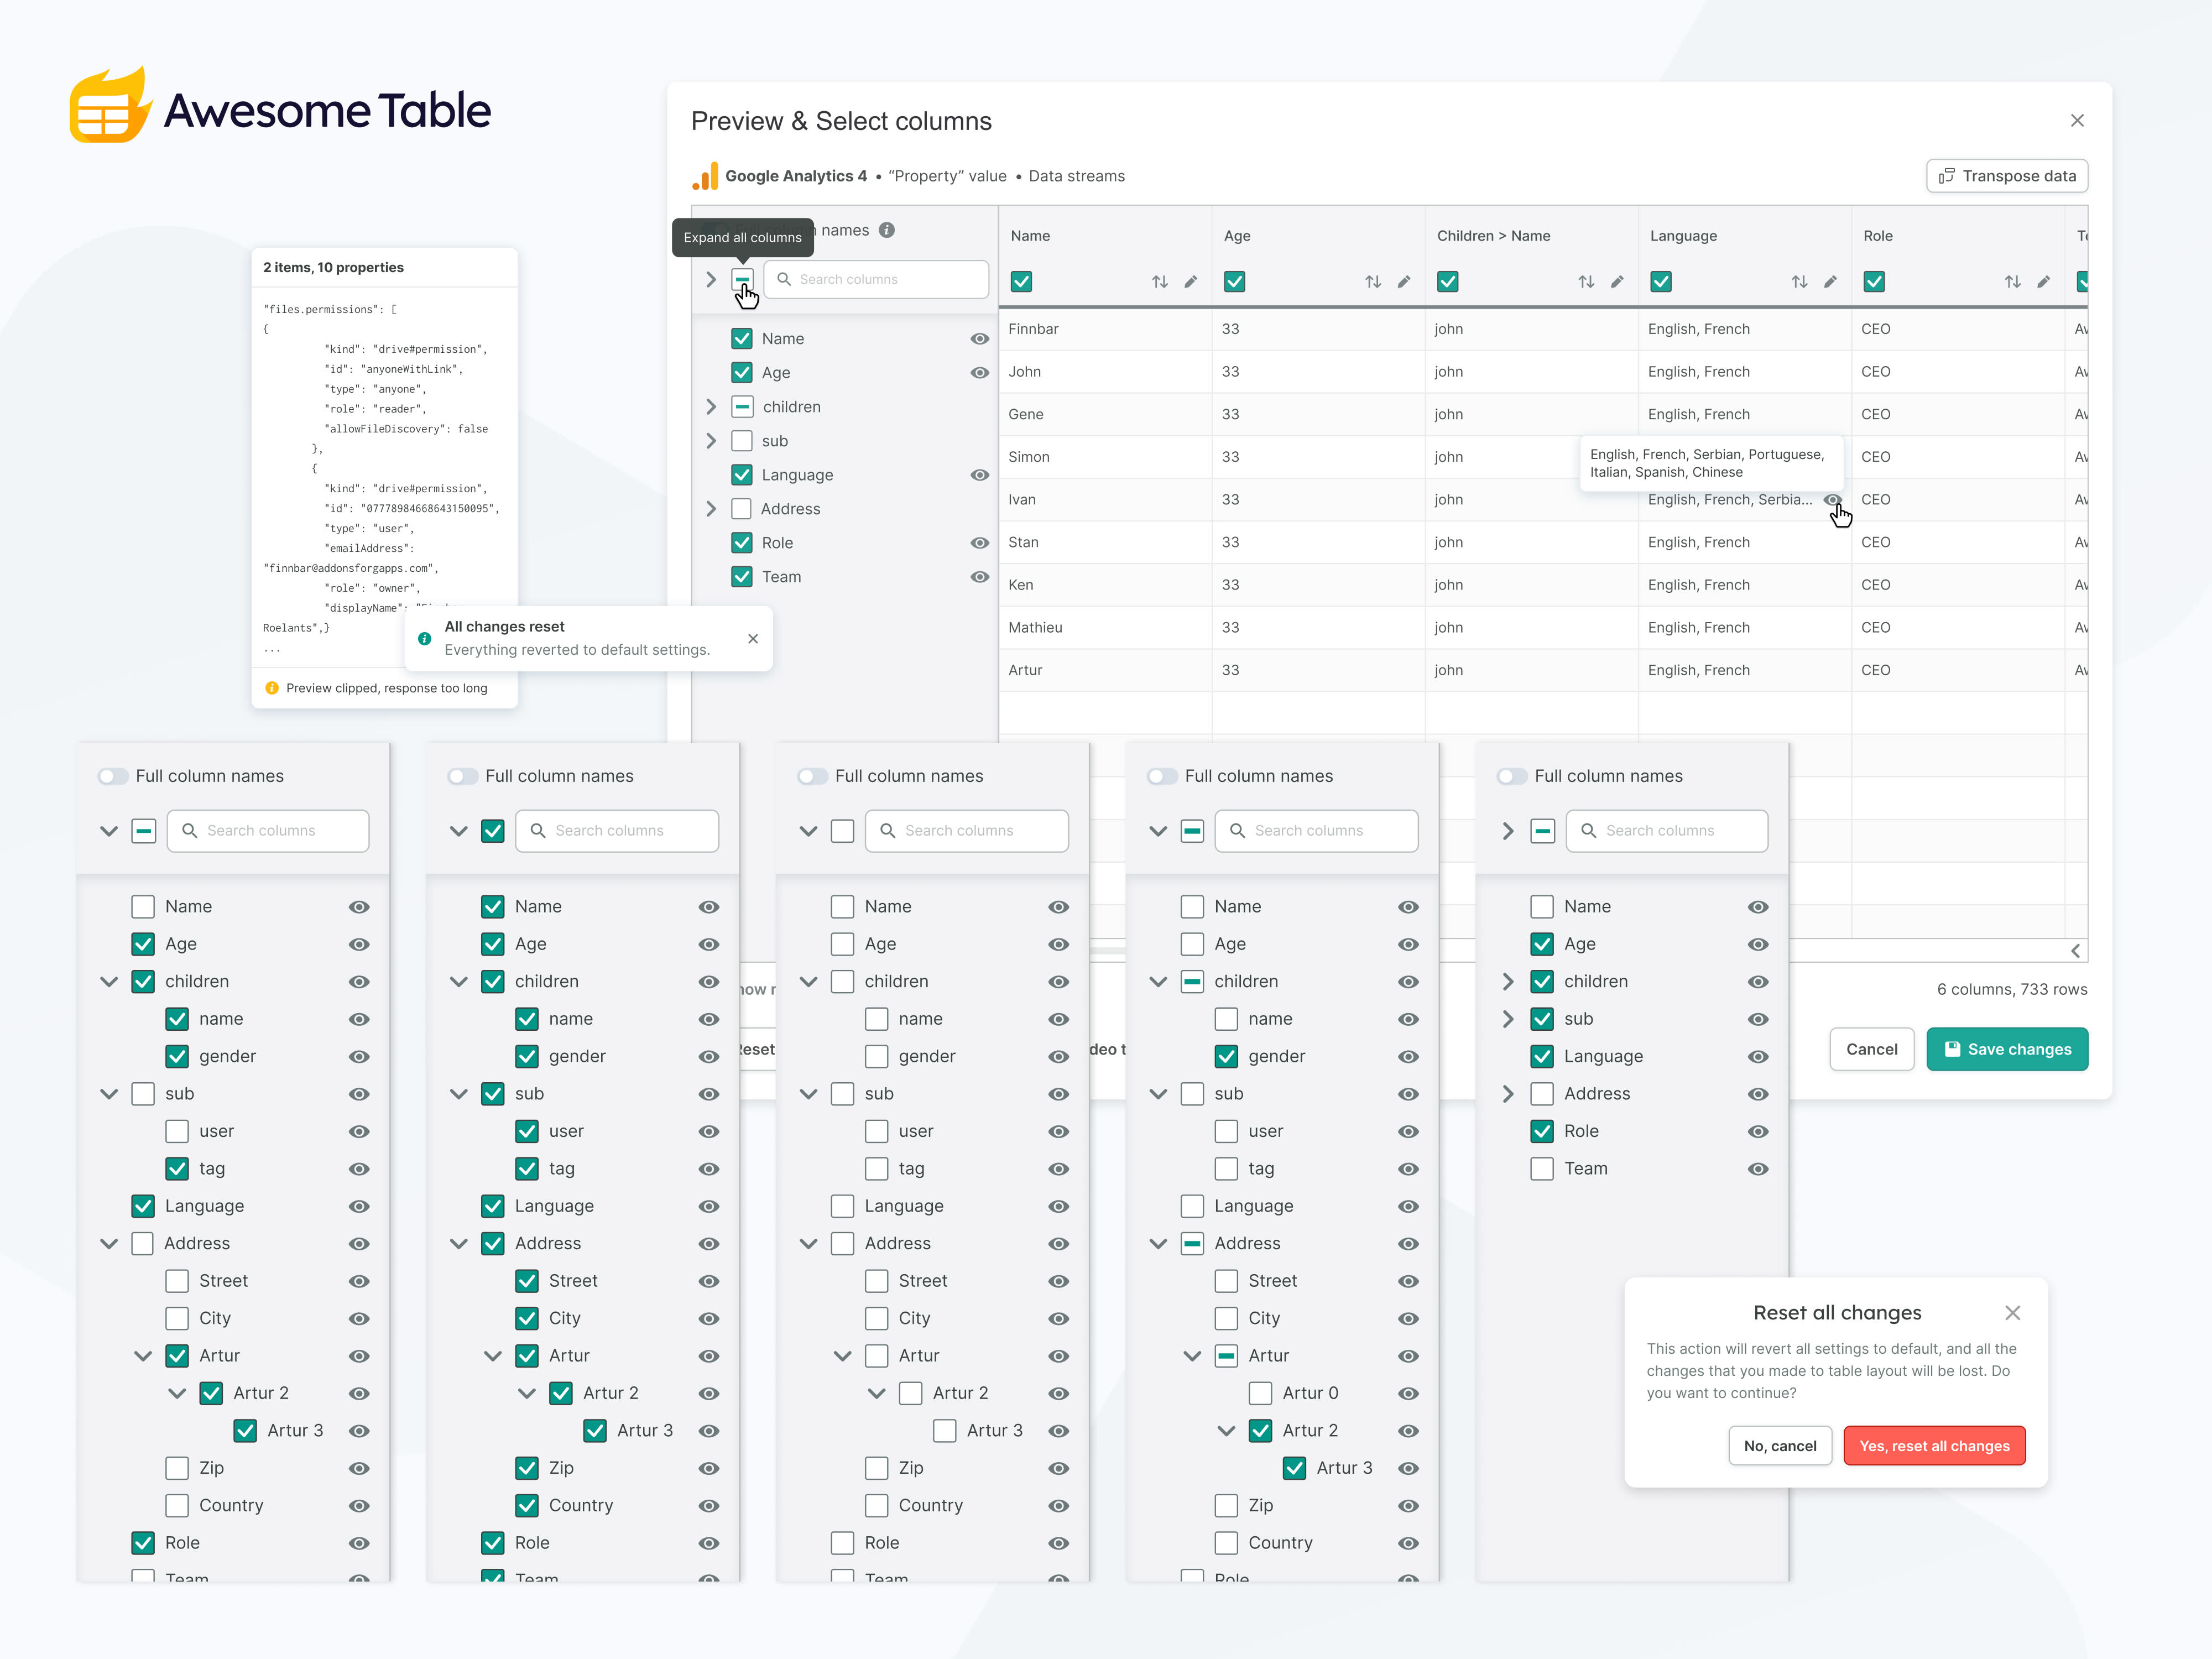Expand all chevron in fifth bottom panel
Screen dimensions: 2212x1659
tap(1508, 830)
